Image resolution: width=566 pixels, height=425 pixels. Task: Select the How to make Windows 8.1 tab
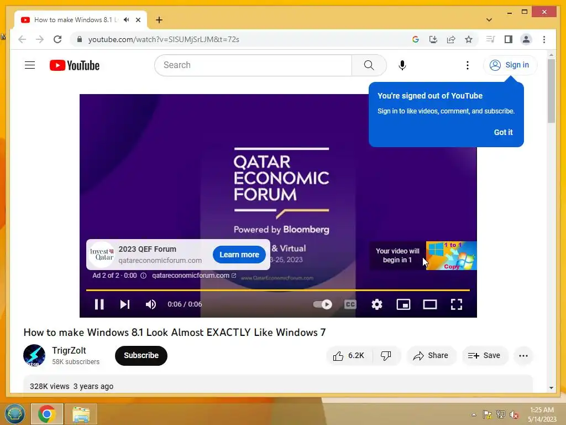(x=76, y=20)
